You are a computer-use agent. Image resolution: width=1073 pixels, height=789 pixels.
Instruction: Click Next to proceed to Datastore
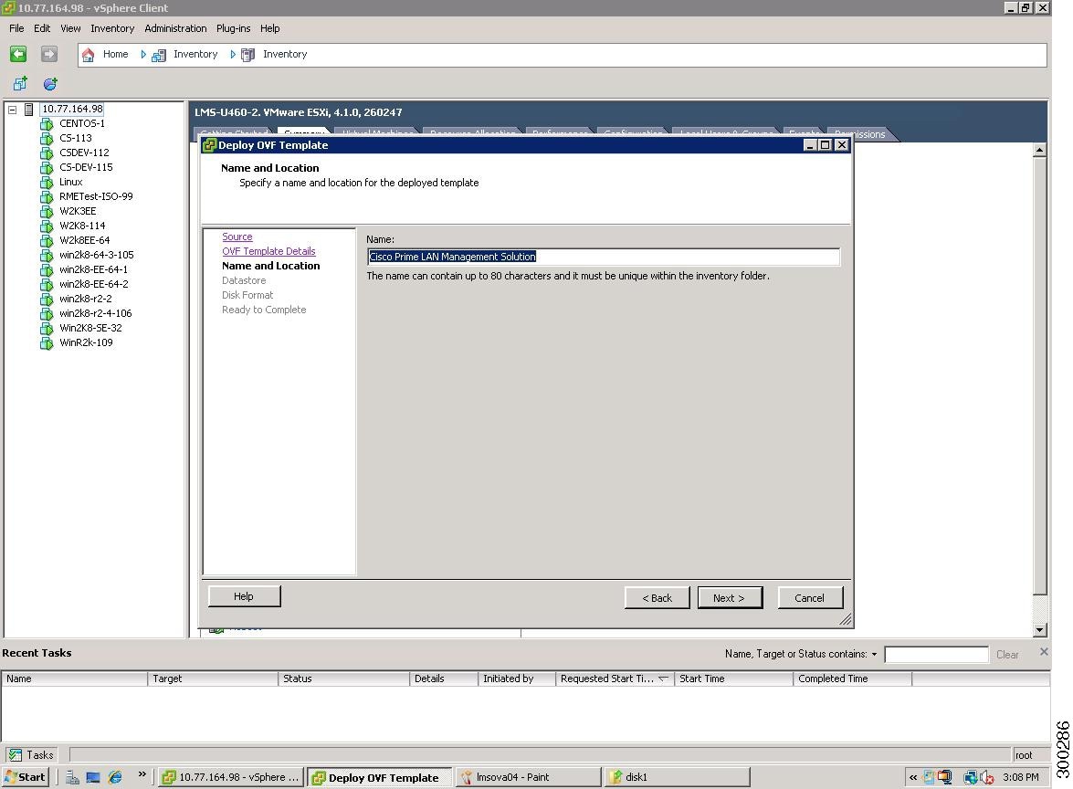[x=730, y=598]
